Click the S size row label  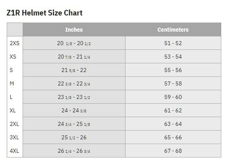pos(11,70)
